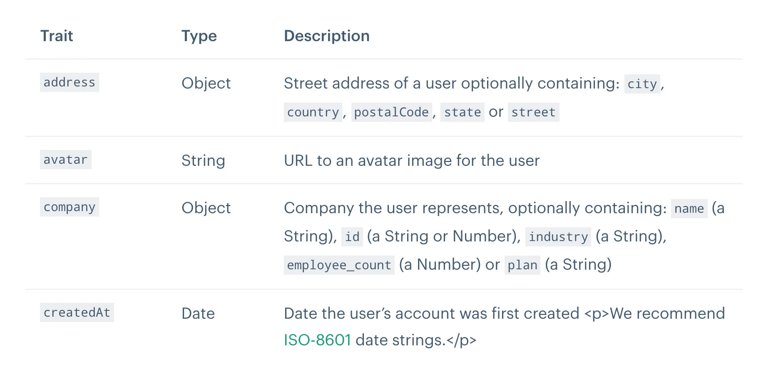This screenshot has height=374, width=766.
Task: Click the city code snippet
Action: tap(642, 84)
